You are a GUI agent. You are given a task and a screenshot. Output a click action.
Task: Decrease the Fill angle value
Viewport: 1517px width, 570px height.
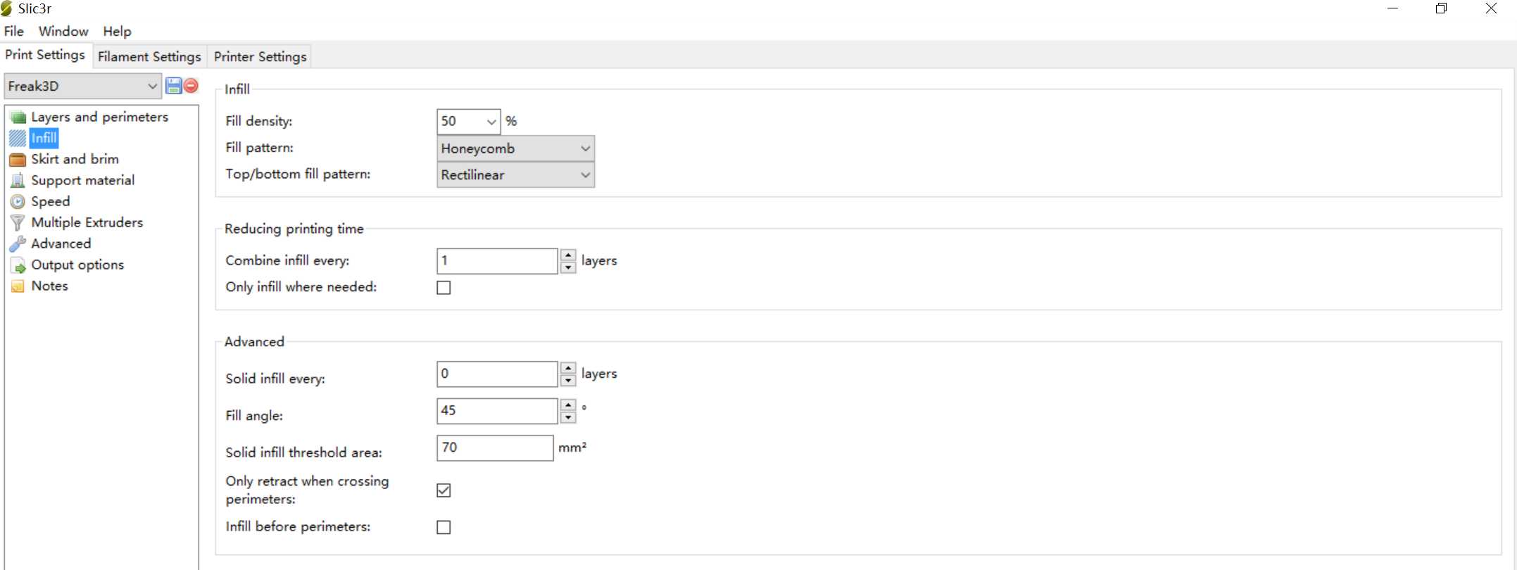pyautogui.click(x=568, y=417)
